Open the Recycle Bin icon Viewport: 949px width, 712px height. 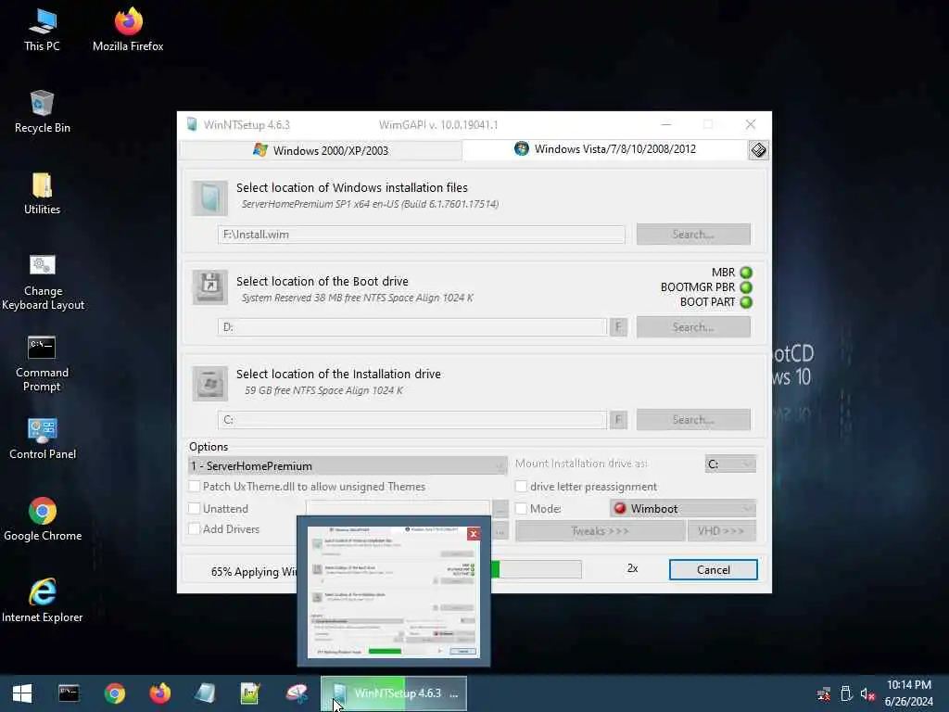[42, 112]
